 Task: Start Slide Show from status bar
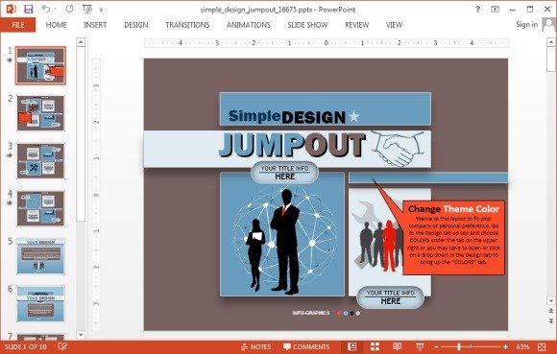coord(420,346)
